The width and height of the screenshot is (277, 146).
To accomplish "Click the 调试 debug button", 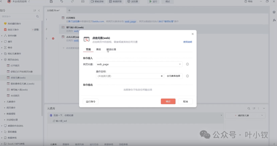I will point(167,2).
